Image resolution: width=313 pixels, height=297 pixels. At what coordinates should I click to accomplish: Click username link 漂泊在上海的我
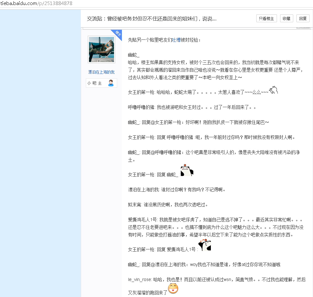(101, 72)
